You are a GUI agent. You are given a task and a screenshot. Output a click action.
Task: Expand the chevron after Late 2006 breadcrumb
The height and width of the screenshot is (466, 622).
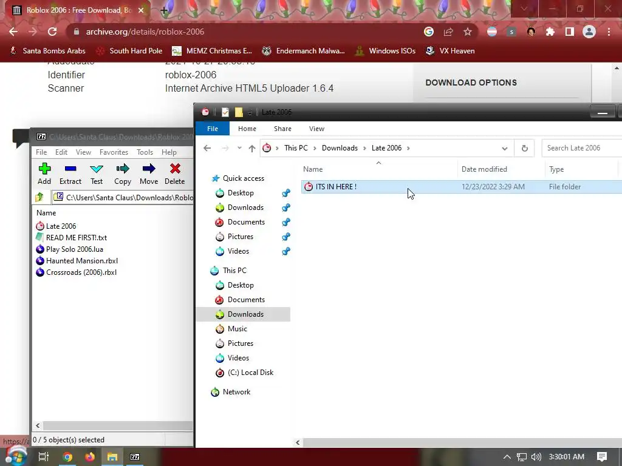tap(408, 148)
